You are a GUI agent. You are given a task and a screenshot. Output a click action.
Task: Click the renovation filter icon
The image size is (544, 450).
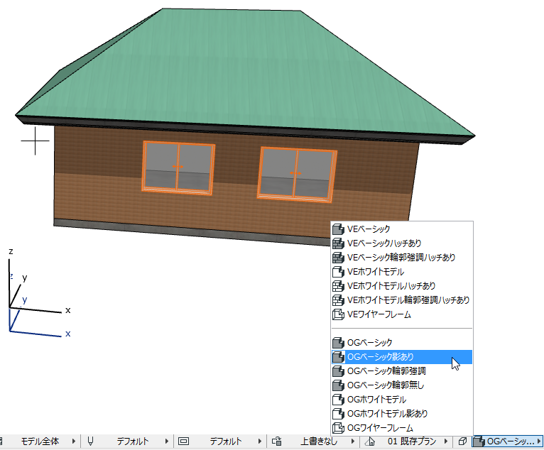[370, 441]
